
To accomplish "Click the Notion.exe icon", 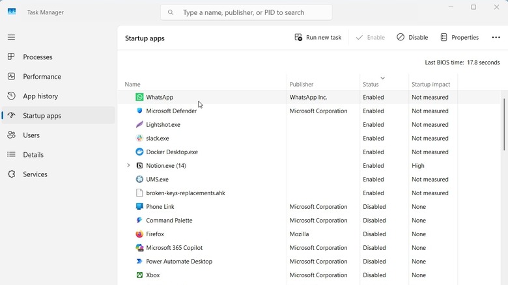I will (x=139, y=165).
